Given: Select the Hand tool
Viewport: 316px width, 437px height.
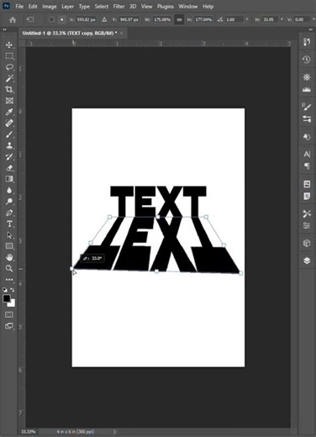Looking at the screenshot, I should 9,257.
